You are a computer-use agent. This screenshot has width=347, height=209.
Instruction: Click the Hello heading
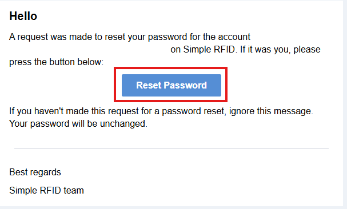pos(23,16)
